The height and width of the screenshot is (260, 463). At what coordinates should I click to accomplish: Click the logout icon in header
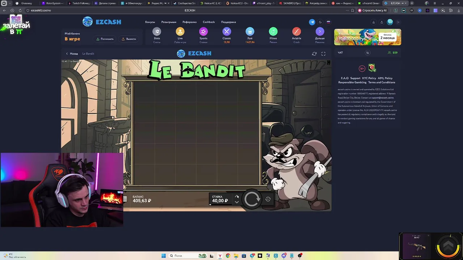[x=398, y=22]
